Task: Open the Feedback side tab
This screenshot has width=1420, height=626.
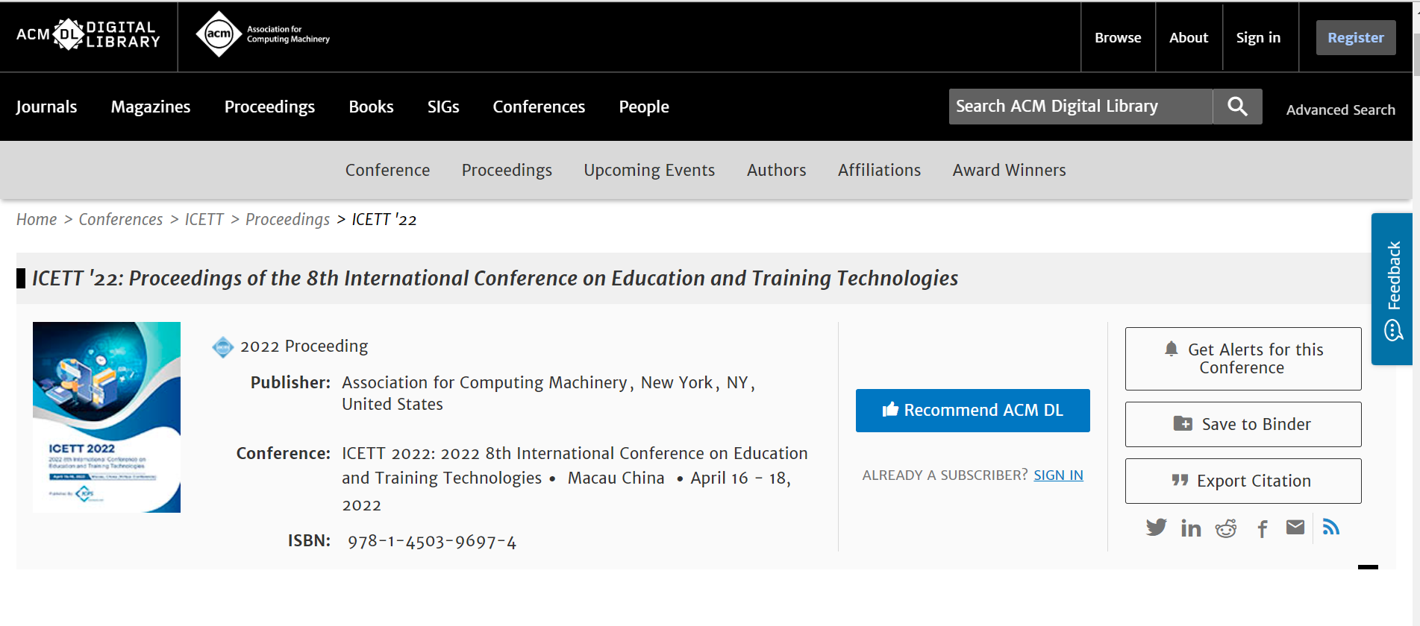Action: [x=1392, y=289]
